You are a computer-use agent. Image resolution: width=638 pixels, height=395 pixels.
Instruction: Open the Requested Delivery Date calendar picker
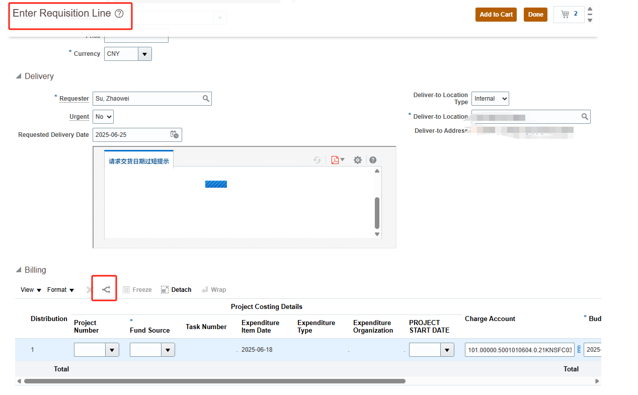pos(174,134)
